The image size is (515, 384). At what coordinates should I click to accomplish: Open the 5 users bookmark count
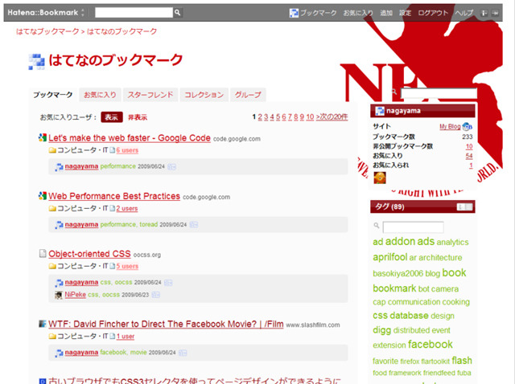point(127,266)
